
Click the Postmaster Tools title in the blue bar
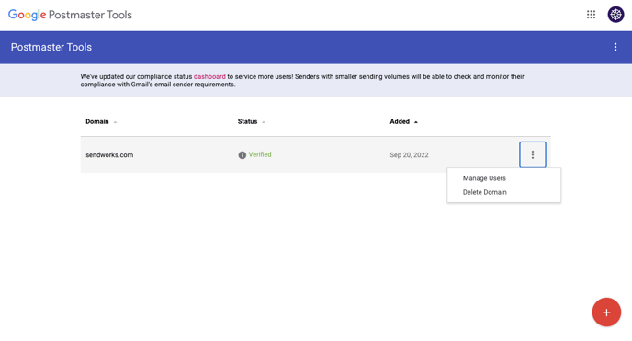pyautogui.click(x=51, y=47)
